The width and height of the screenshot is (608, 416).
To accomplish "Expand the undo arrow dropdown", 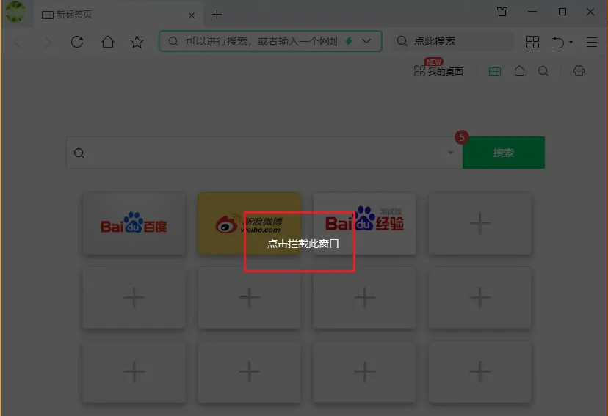I will [x=571, y=42].
